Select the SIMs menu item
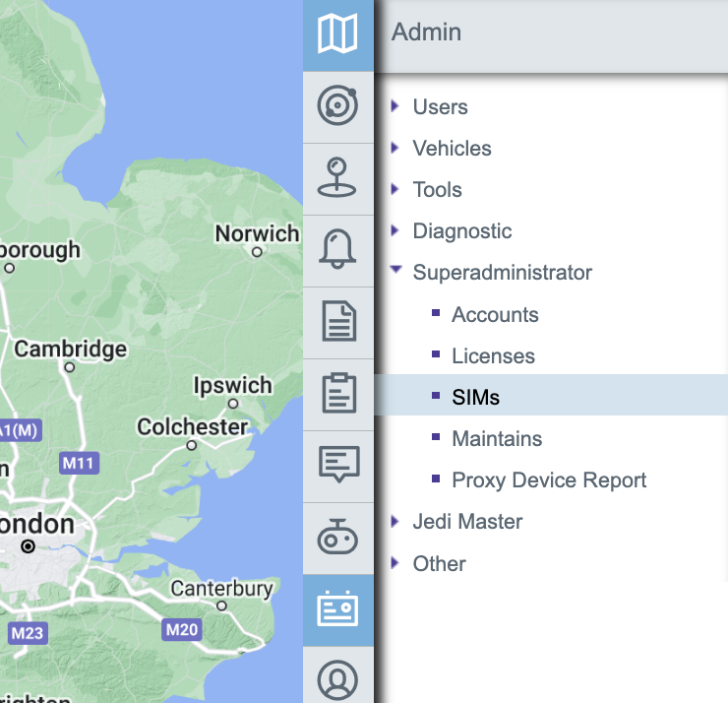 tap(475, 398)
